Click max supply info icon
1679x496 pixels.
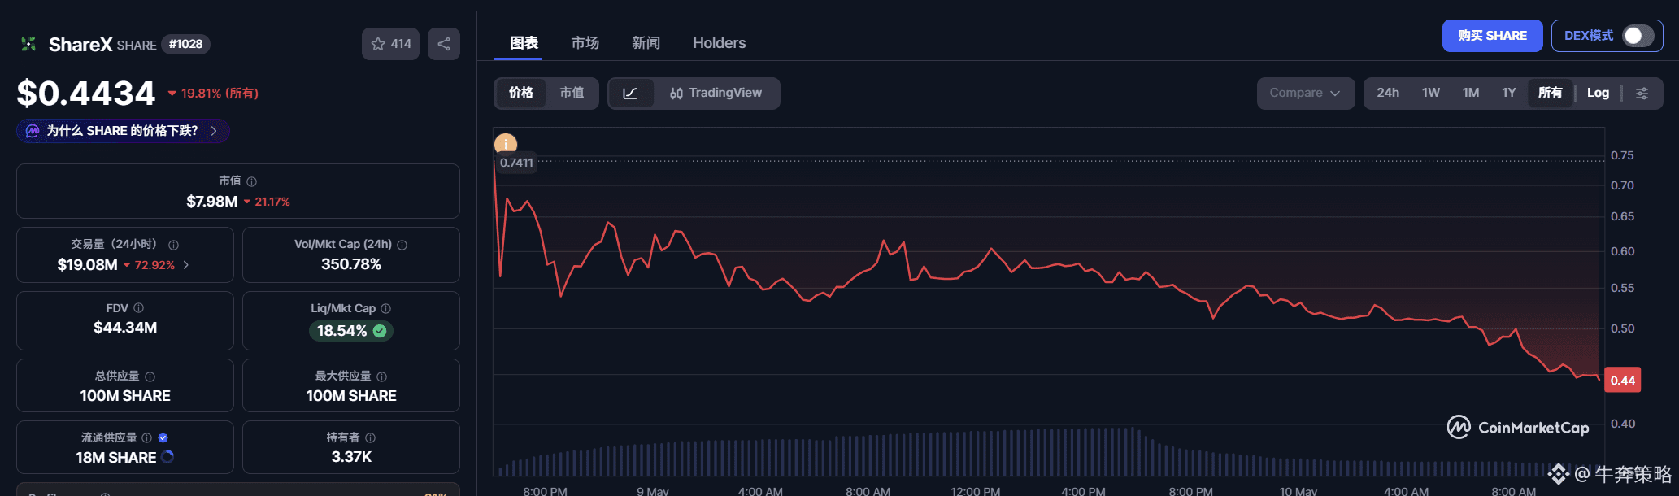coord(382,376)
